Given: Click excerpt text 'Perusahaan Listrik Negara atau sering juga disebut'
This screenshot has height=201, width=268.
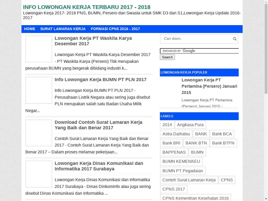Looking at the screenshot, I should click(102, 97).
